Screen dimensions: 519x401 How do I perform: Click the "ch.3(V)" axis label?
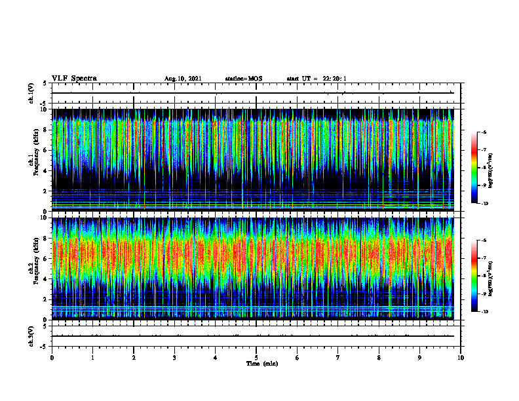pyautogui.click(x=31, y=336)
